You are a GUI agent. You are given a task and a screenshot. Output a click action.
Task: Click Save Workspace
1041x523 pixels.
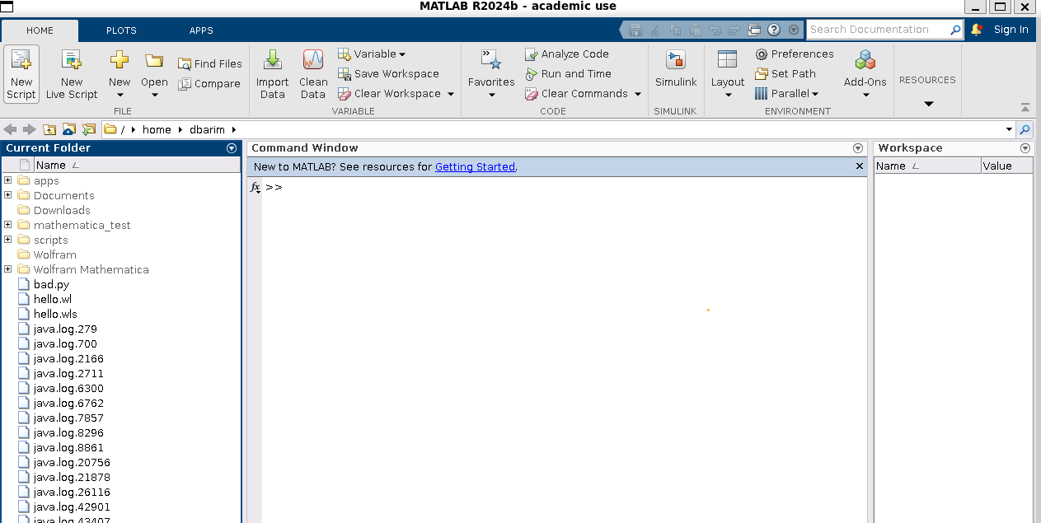388,73
